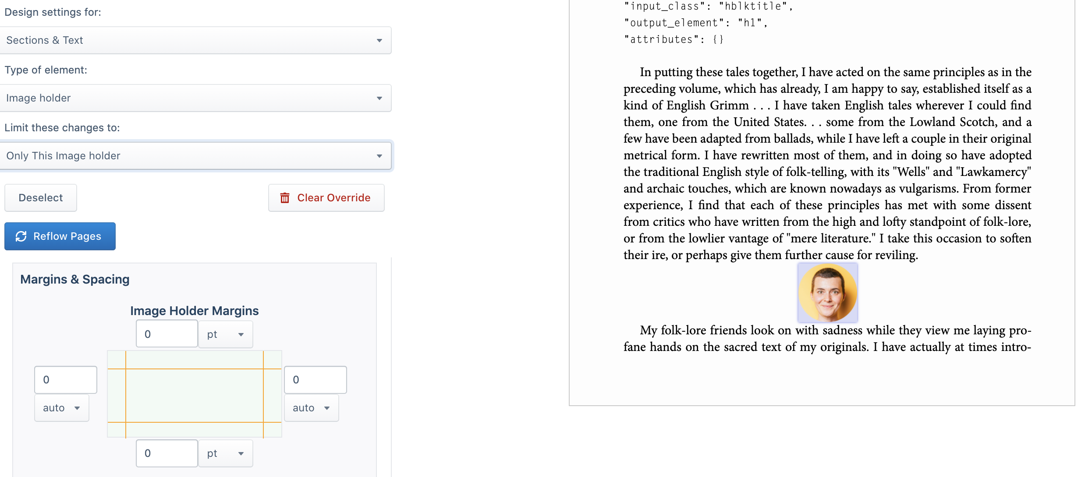Select the circular portrait image in the page

827,292
